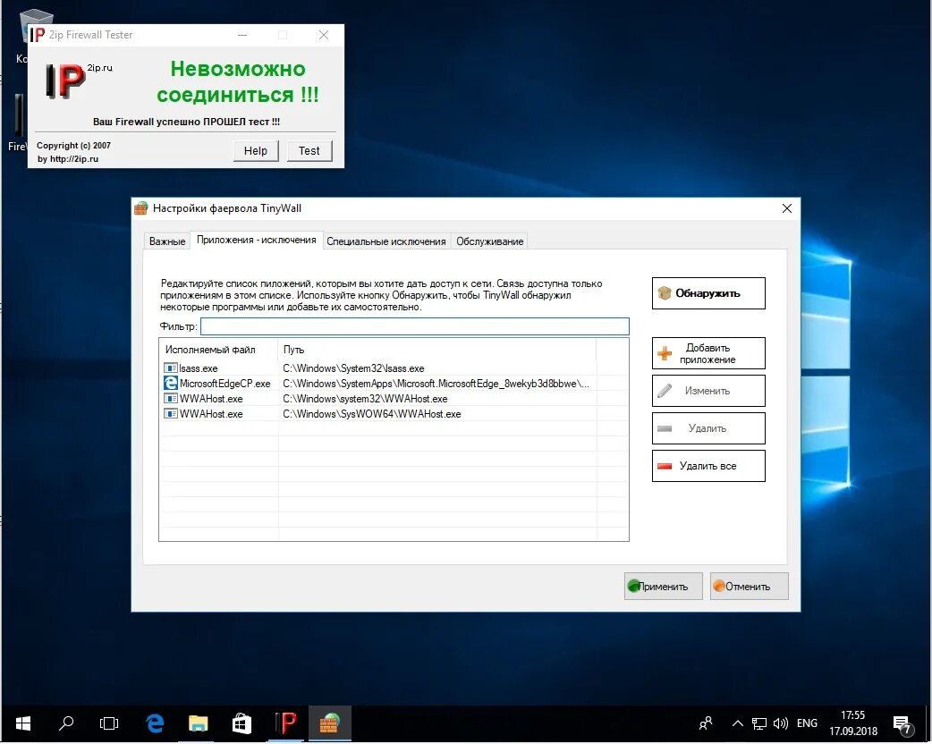The width and height of the screenshot is (932, 744).
Task: Click the Task View taskbar icon
Action: [108, 723]
